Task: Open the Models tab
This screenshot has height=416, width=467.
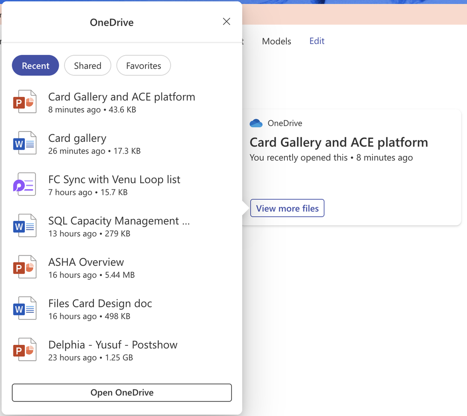Action: click(276, 41)
